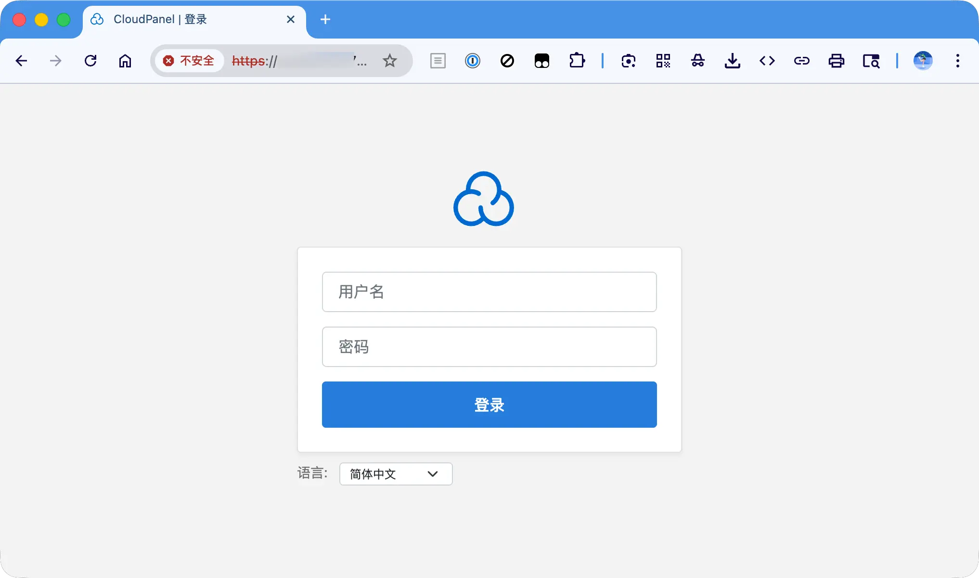This screenshot has width=979, height=578.
Task: Open the QR code generator extension
Action: [x=663, y=61]
